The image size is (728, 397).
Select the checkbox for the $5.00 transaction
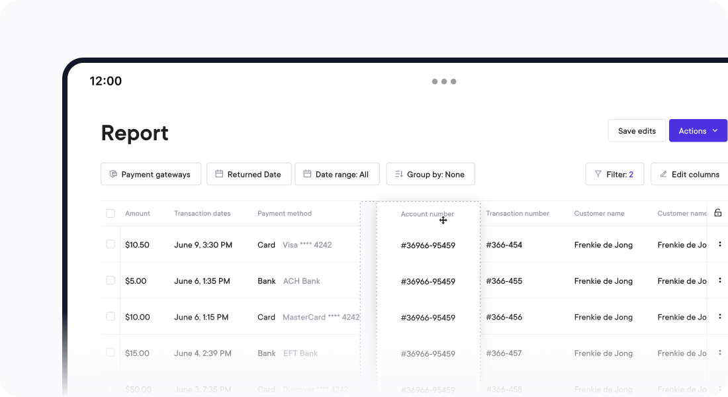point(111,280)
